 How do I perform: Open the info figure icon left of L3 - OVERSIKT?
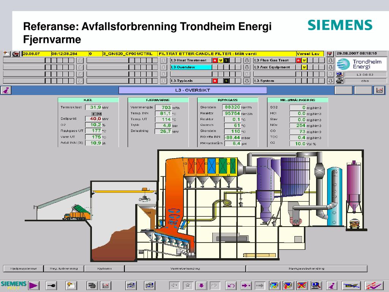[6, 90]
